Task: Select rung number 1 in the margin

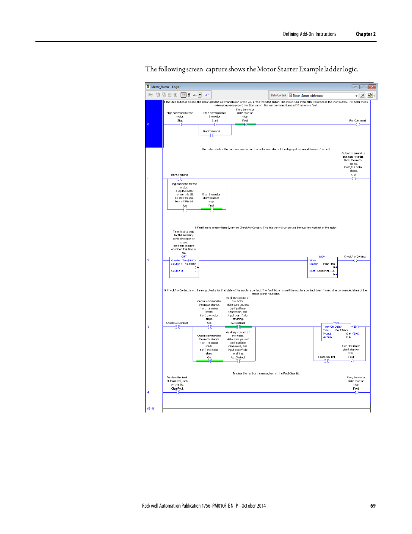Action: (148, 179)
